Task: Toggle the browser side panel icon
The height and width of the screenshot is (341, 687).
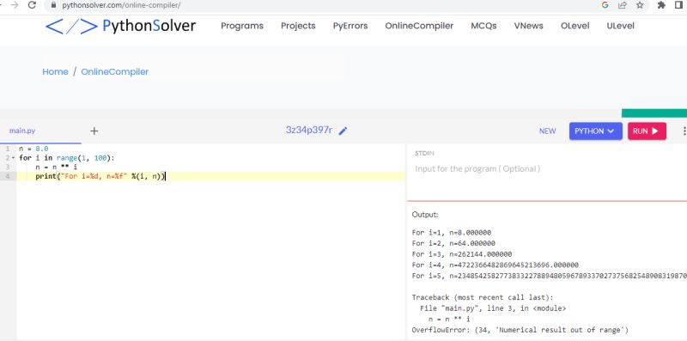Action: (678, 5)
